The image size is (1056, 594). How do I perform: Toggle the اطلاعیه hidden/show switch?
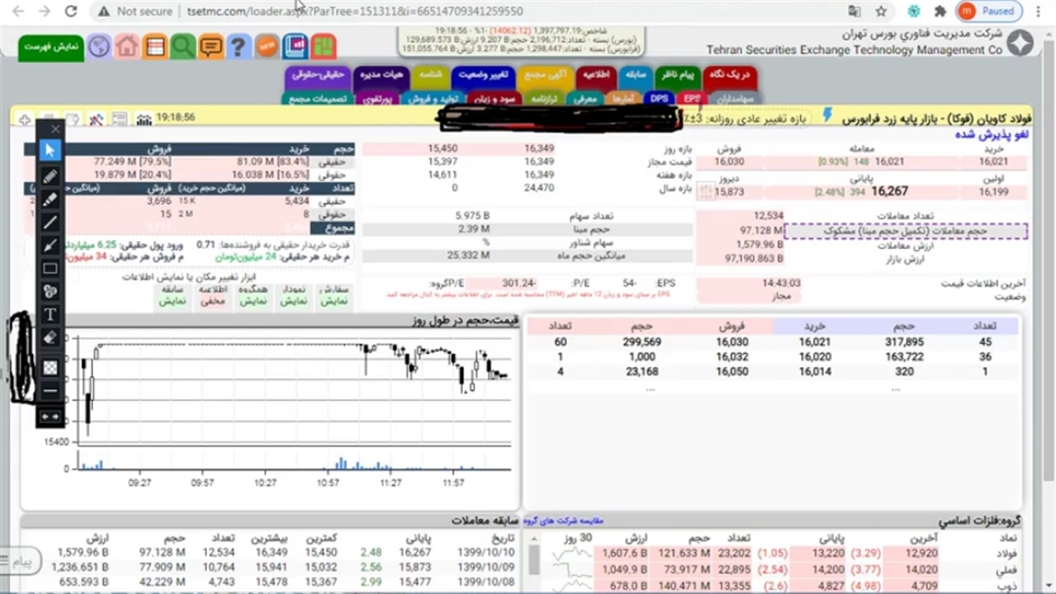coord(213,296)
